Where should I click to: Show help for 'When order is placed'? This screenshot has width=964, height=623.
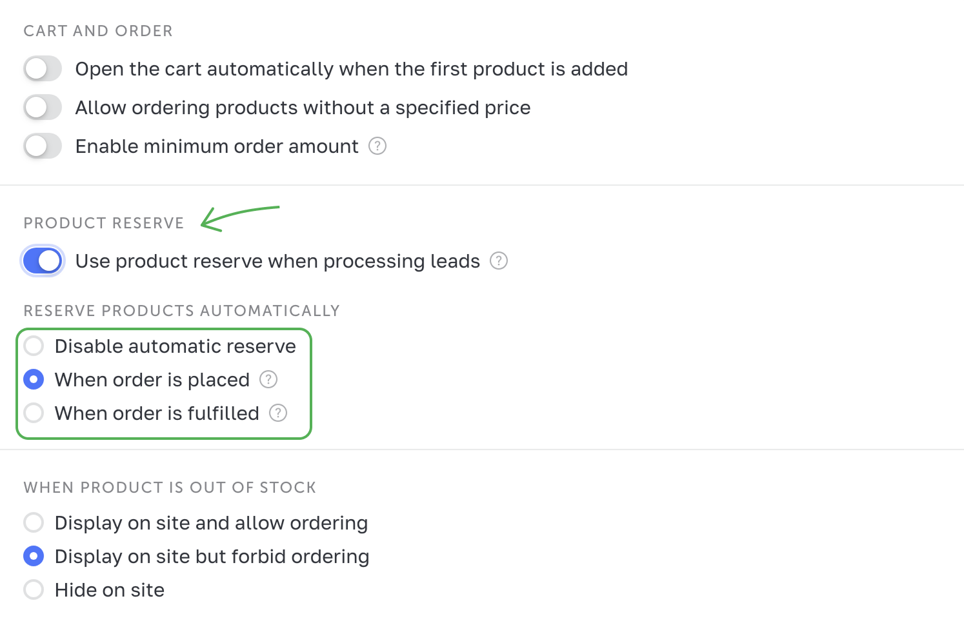(268, 380)
